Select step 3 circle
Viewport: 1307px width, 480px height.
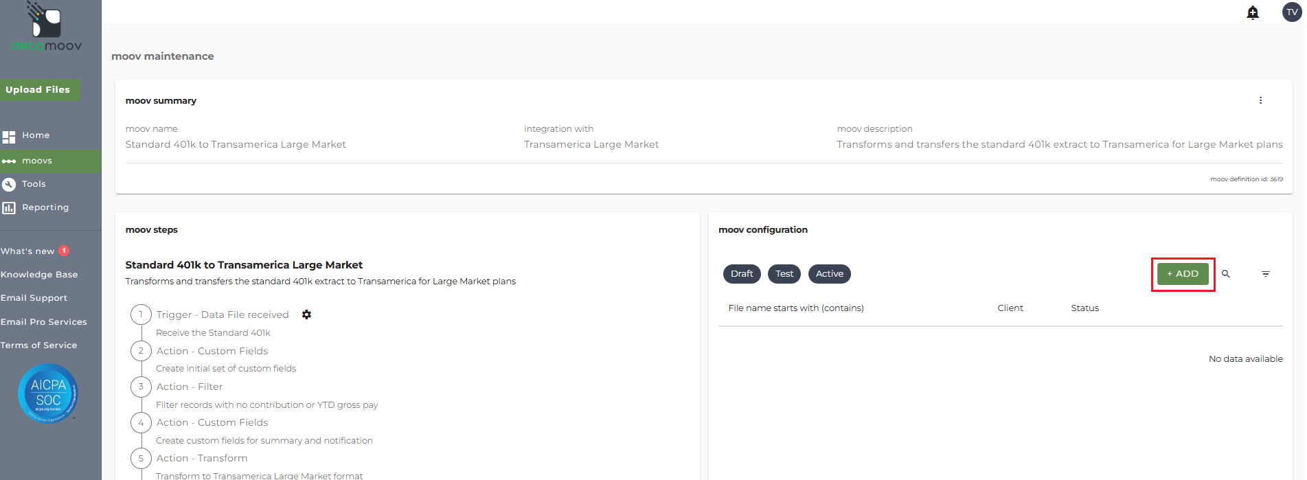(x=141, y=387)
